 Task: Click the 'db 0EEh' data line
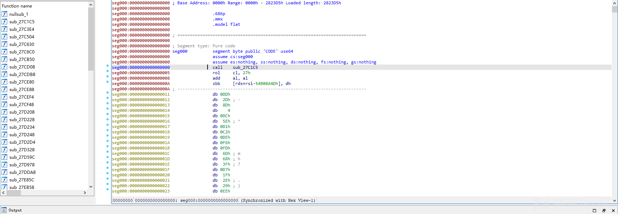tap(221, 191)
